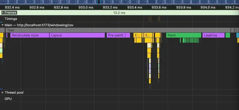239x110 pixels.
Task: Select the Recalculate style event bar
Action: click(x=30, y=35)
